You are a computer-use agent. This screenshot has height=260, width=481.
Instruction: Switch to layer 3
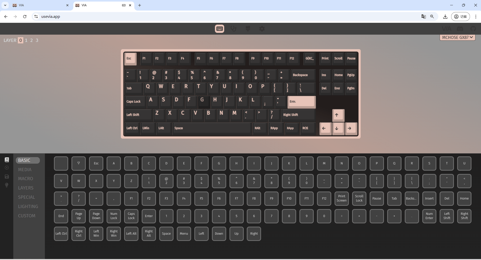click(37, 40)
